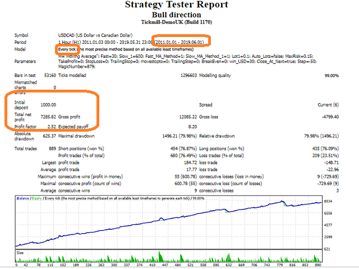Image resolution: width=359 pixels, height=269 pixels.
Task: Select the Parameters text block
Action: pyautogui.click(x=187, y=61)
